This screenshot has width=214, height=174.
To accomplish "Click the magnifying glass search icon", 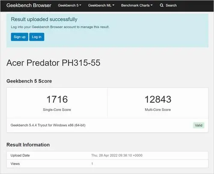I will [161, 6].
